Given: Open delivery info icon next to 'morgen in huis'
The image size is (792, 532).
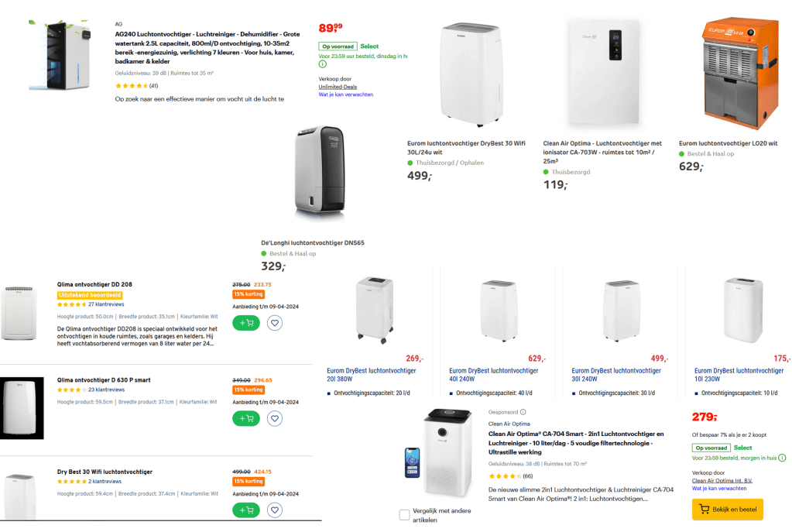Looking at the screenshot, I should click(782, 458).
